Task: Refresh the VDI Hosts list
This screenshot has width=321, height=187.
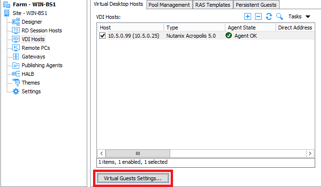Action: (x=269, y=16)
